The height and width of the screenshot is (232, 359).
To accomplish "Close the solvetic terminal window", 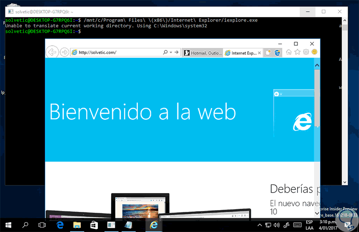I will coord(340,12).
